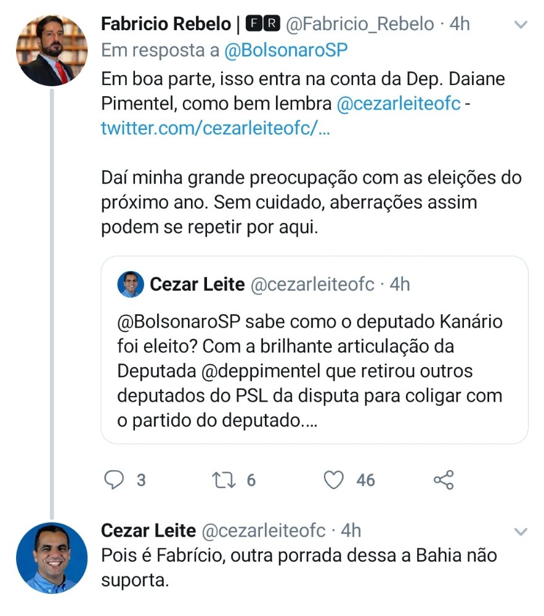The image size is (544, 616).
Task: Expand options menu on Fabricio's tweet
Action: [521, 25]
